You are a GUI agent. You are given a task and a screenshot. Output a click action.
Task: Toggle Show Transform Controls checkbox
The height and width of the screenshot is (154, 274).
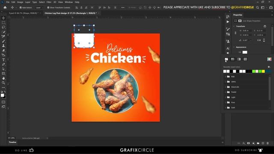tap(48, 8)
